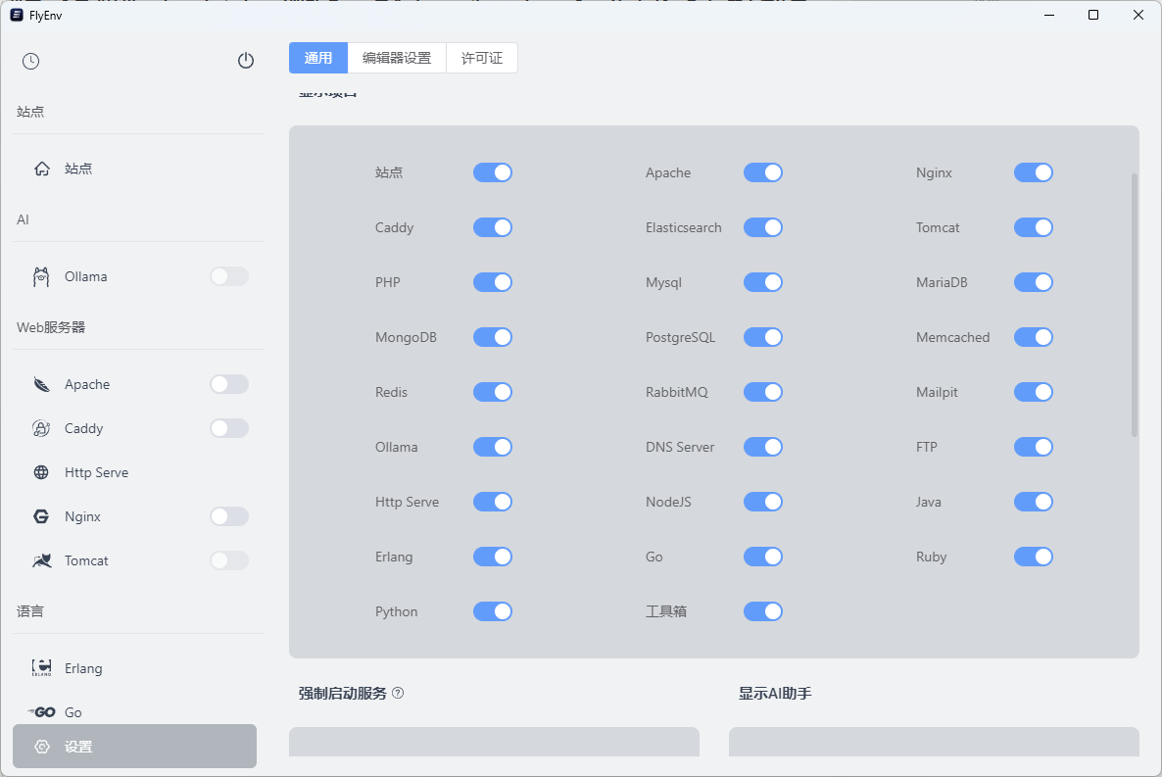Open Caddy via its sidebar icon
Image resolution: width=1162 pixels, height=777 pixels.
coord(41,428)
